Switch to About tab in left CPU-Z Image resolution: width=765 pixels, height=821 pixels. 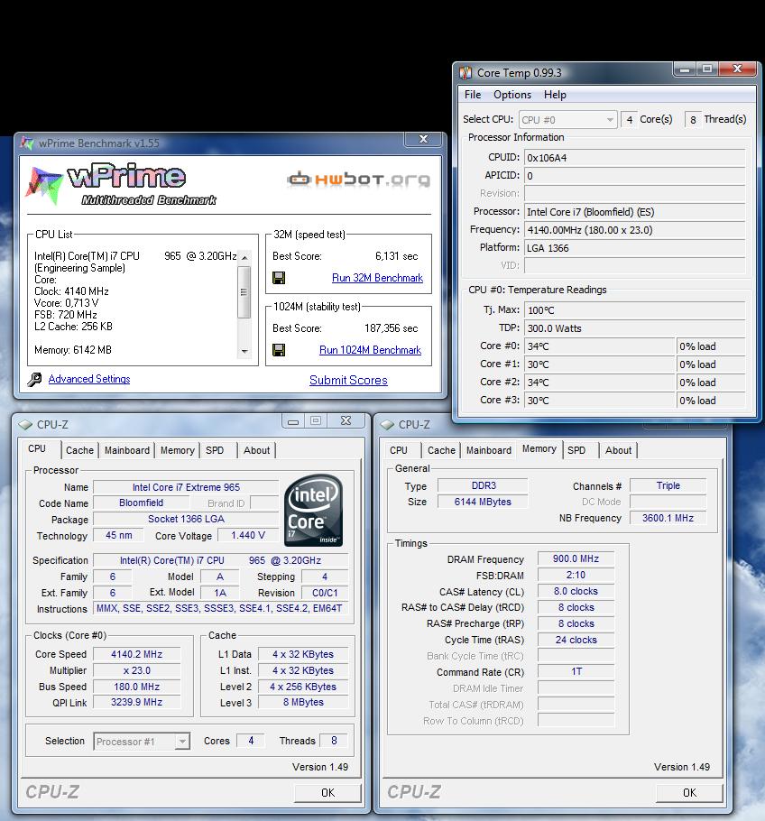(256, 450)
